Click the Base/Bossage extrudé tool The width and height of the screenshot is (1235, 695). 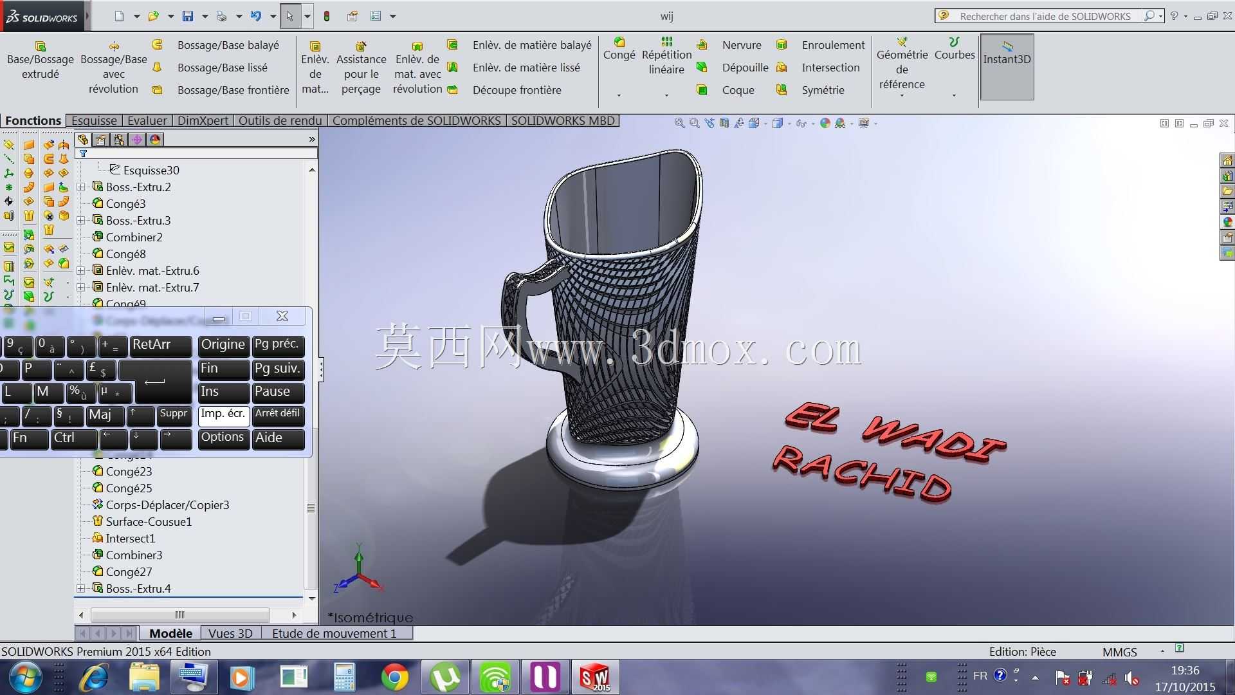tap(40, 60)
